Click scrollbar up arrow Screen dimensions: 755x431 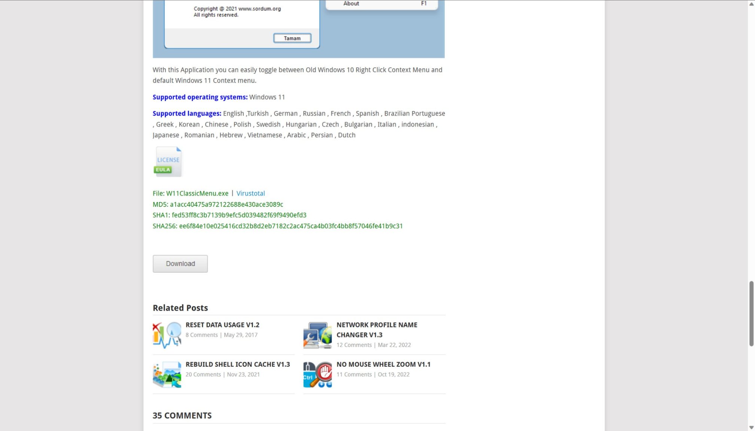coord(751,4)
